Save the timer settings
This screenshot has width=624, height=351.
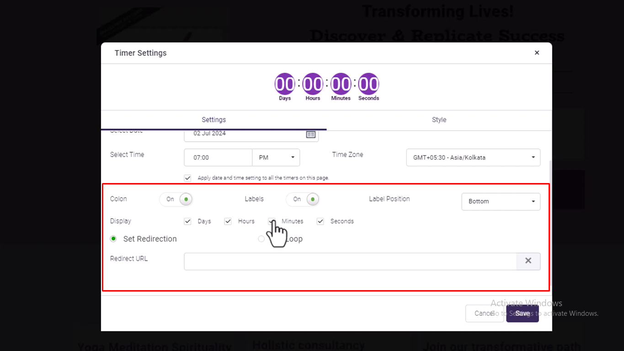pos(523,313)
